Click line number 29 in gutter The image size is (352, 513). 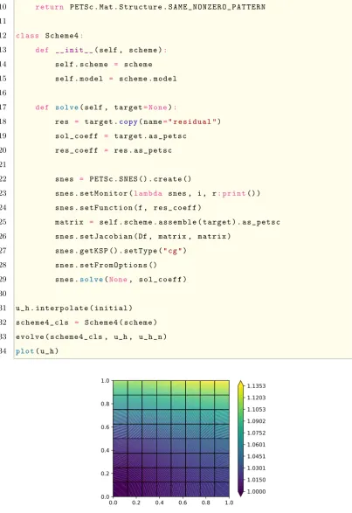3,280
